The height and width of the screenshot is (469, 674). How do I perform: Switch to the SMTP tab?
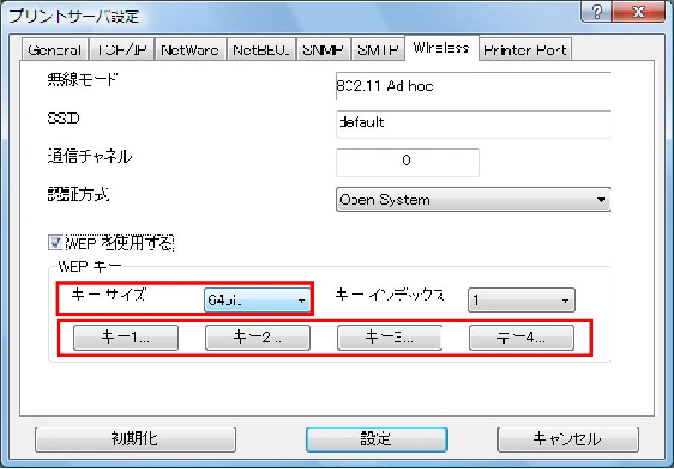pyautogui.click(x=378, y=49)
